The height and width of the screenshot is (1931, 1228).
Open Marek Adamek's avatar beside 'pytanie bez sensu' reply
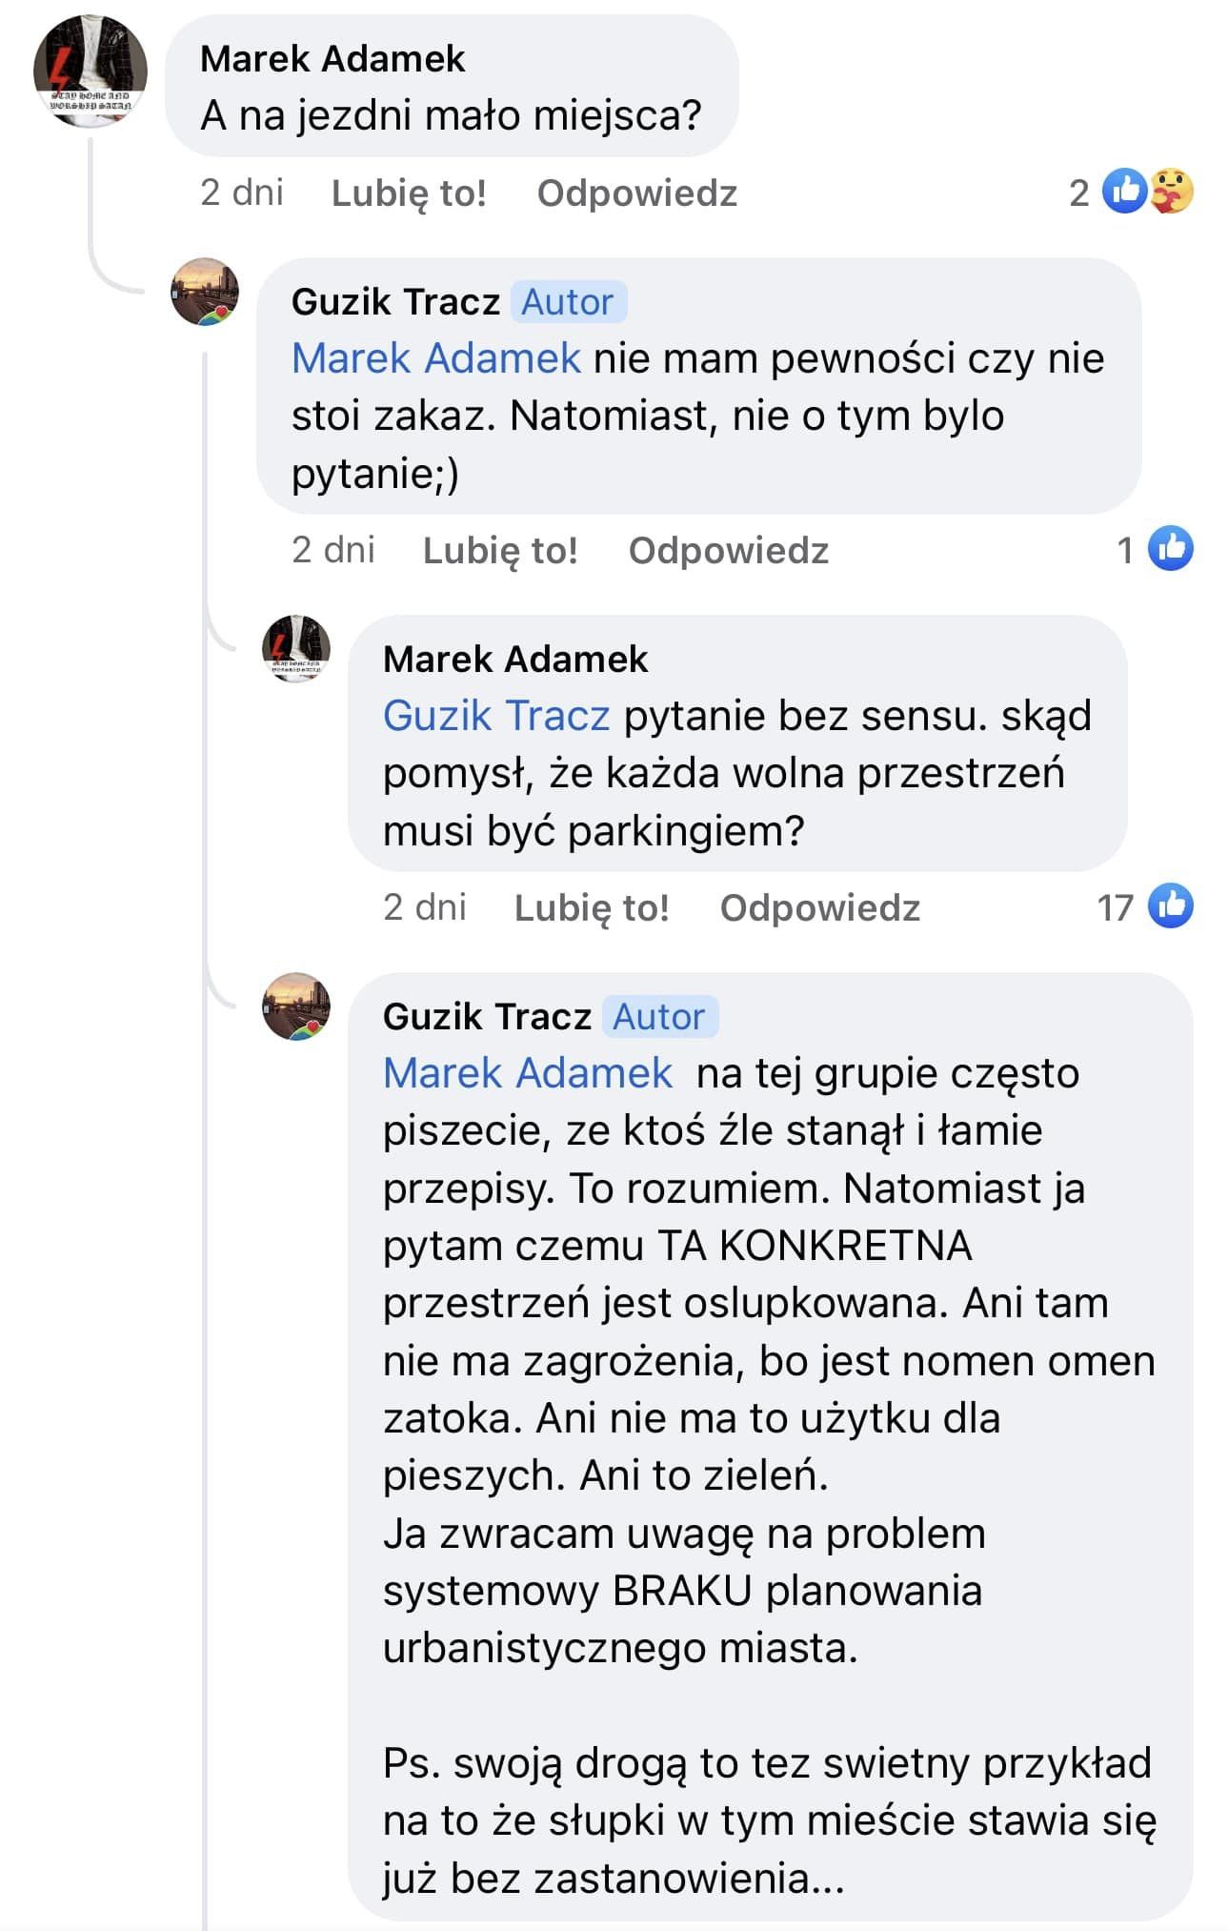click(x=296, y=649)
